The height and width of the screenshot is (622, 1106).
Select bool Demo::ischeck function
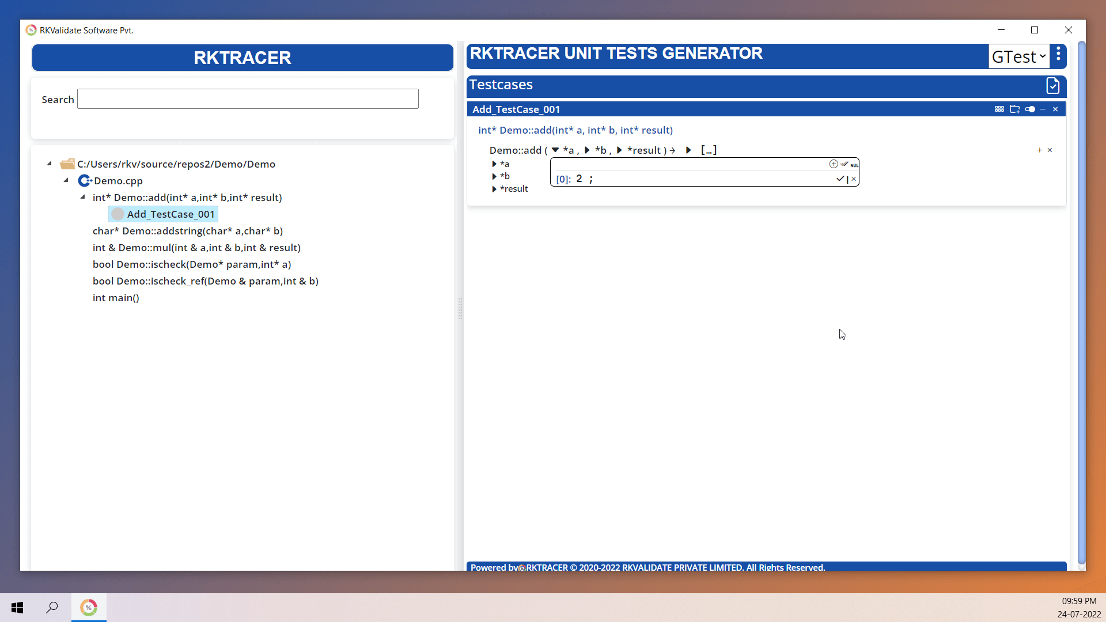[x=192, y=264]
